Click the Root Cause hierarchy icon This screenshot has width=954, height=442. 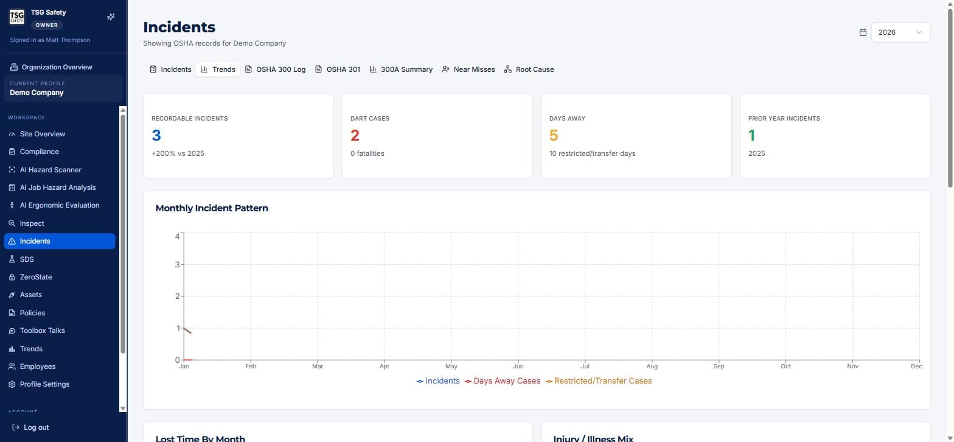click(508, 69)
